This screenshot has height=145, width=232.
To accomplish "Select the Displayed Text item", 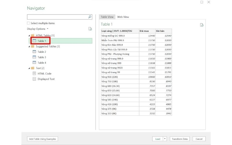I will [x=46, y=79].
